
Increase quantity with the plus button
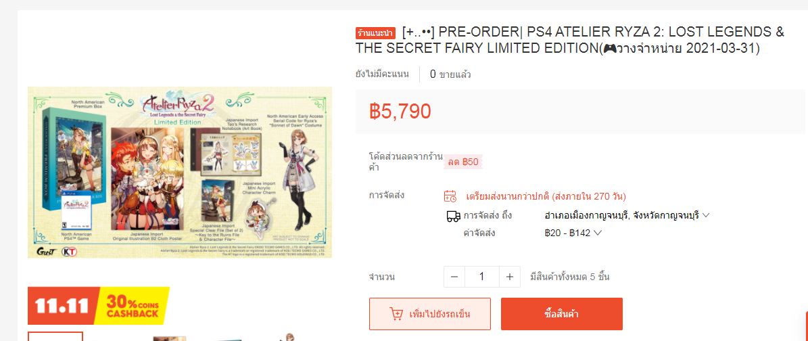tap(510, 277)
